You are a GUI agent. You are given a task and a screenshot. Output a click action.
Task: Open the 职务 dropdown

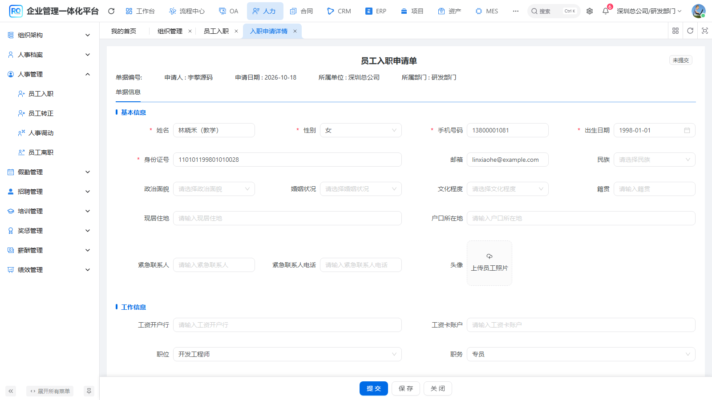tap(581, 354)
